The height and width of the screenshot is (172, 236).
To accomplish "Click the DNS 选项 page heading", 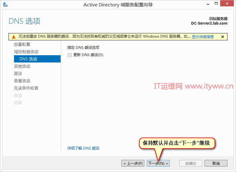I will pyautogui.click(x=25, y=21).
